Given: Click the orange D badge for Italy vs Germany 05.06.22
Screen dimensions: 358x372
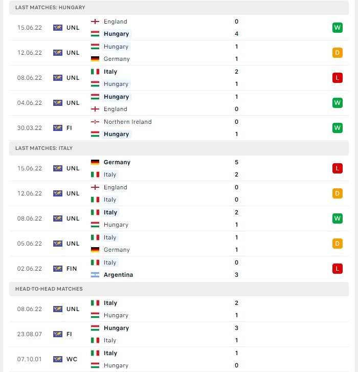Looking at the screenshot, I should (x=338, y=244).
